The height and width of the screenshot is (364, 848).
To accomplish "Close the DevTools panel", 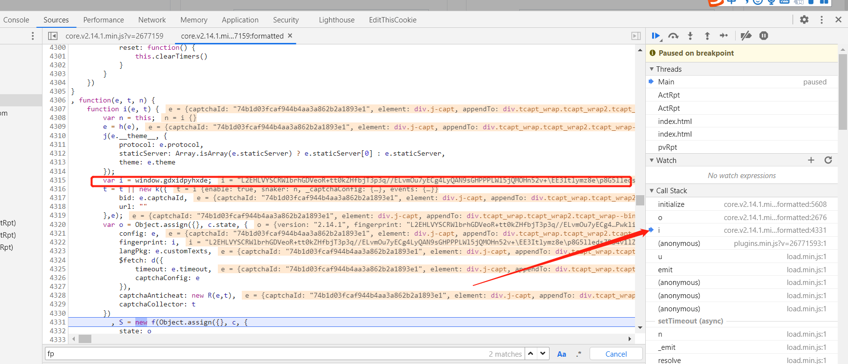I will [838, 20].
